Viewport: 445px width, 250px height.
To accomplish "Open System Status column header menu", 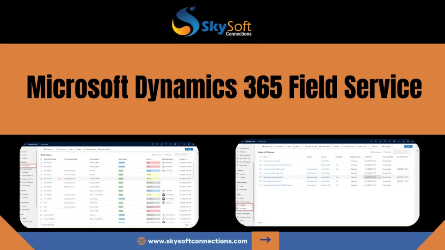I will tap(123, 159).
